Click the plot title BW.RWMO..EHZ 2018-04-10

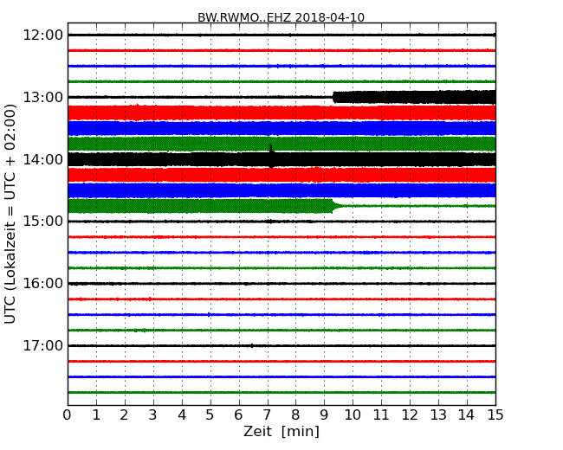(281, 17)
